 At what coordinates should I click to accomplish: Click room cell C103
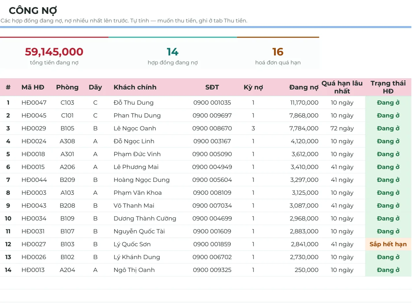[x=67, y=103]
